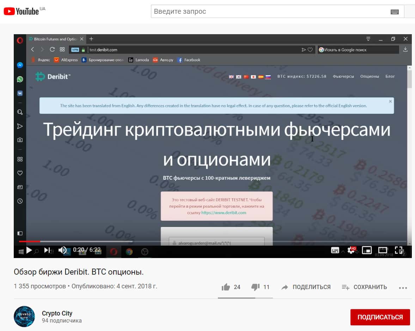This screenshot has width=415, height=331.
Task: Open Opera tab menu icon
Action: click(x=368, y=39)
